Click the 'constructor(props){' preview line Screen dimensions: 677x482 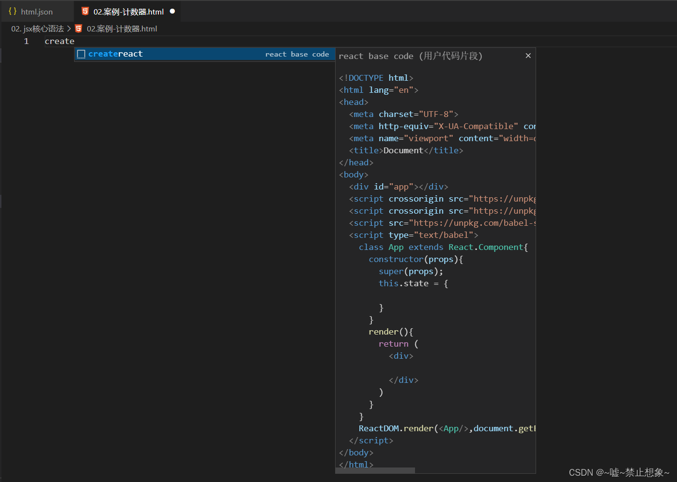click(x=416, y=259)
